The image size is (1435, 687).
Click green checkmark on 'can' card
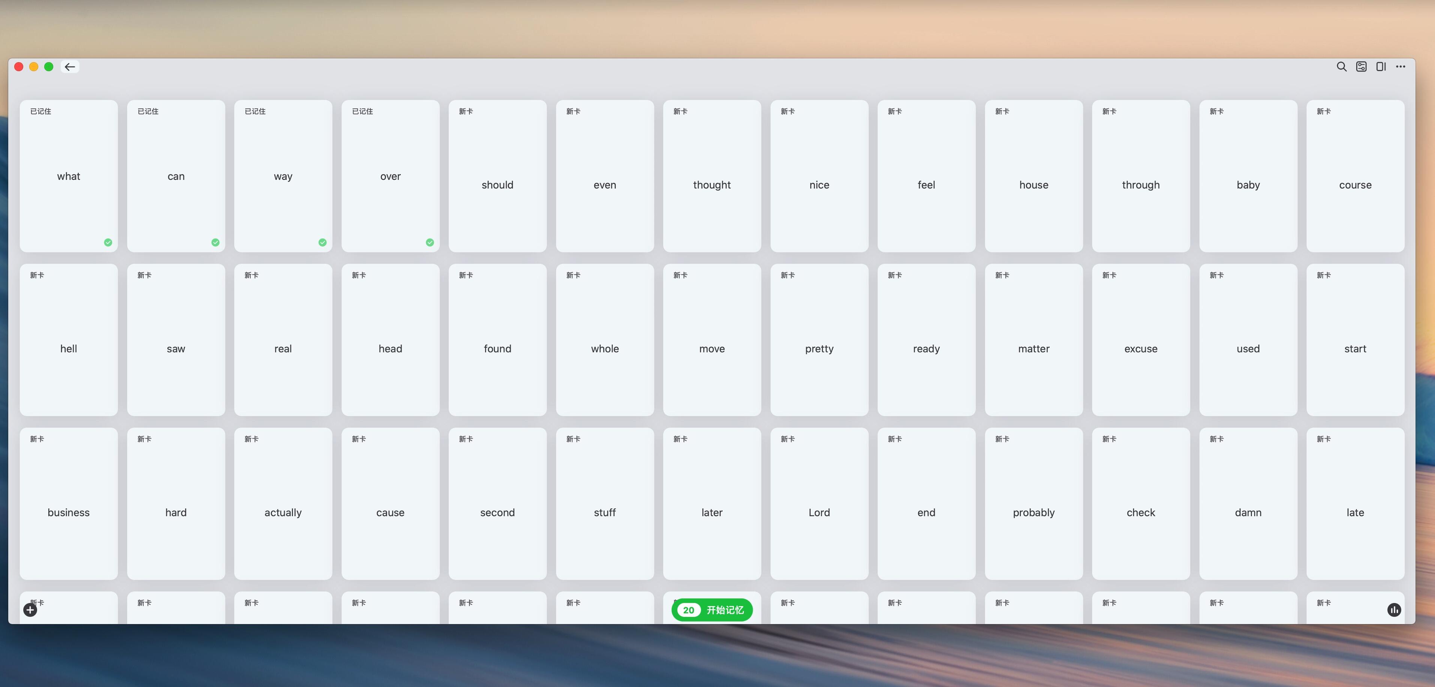click(x=216, y=242)
